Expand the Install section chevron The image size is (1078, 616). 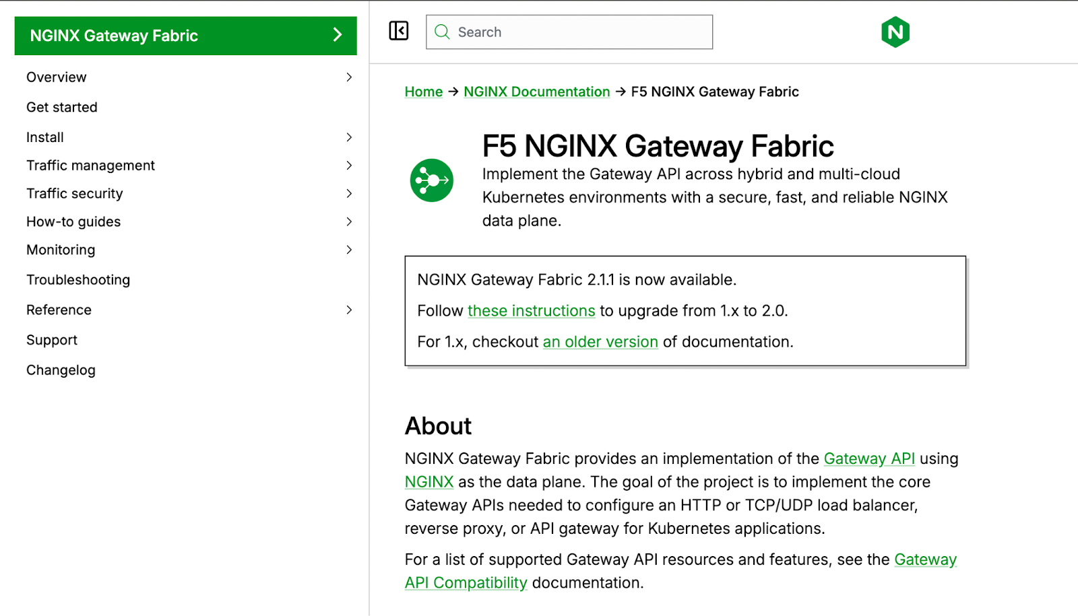349,137
